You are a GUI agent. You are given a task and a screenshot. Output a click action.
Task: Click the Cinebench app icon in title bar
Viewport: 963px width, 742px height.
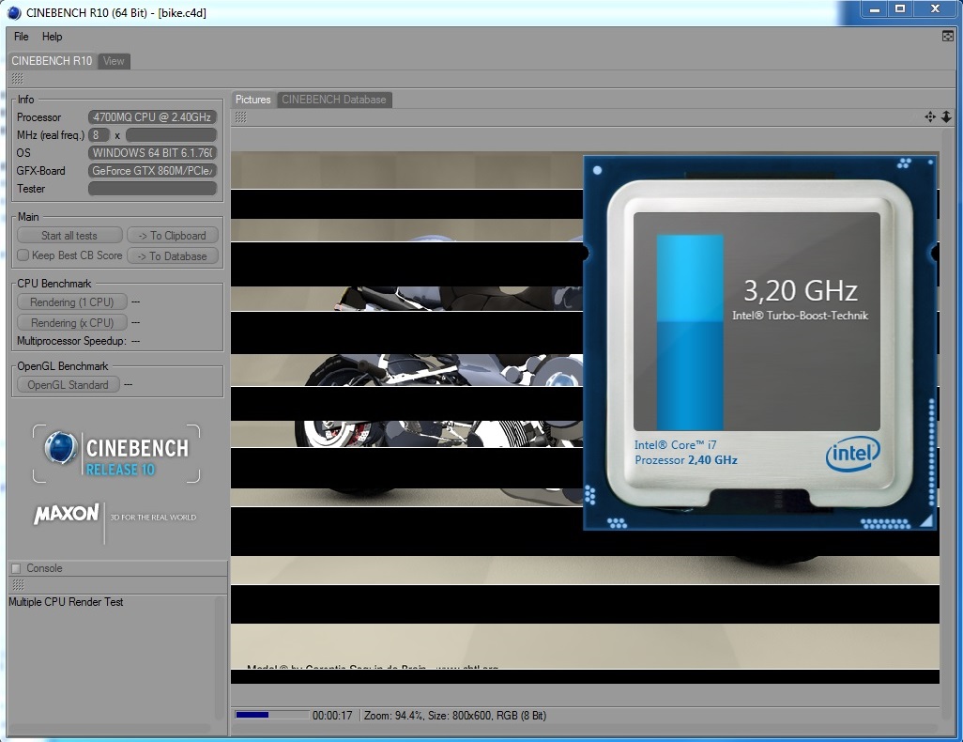(13, 12)
